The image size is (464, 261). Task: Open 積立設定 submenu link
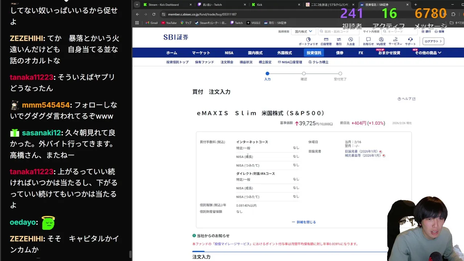pyautogui.click(x=265, y=62)
